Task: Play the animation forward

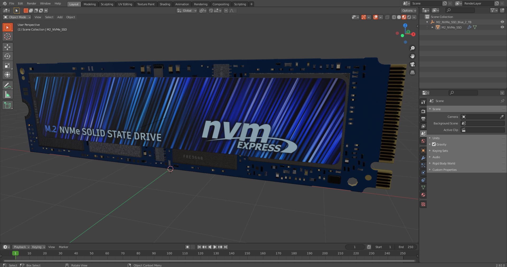Action: pos(215,247)
